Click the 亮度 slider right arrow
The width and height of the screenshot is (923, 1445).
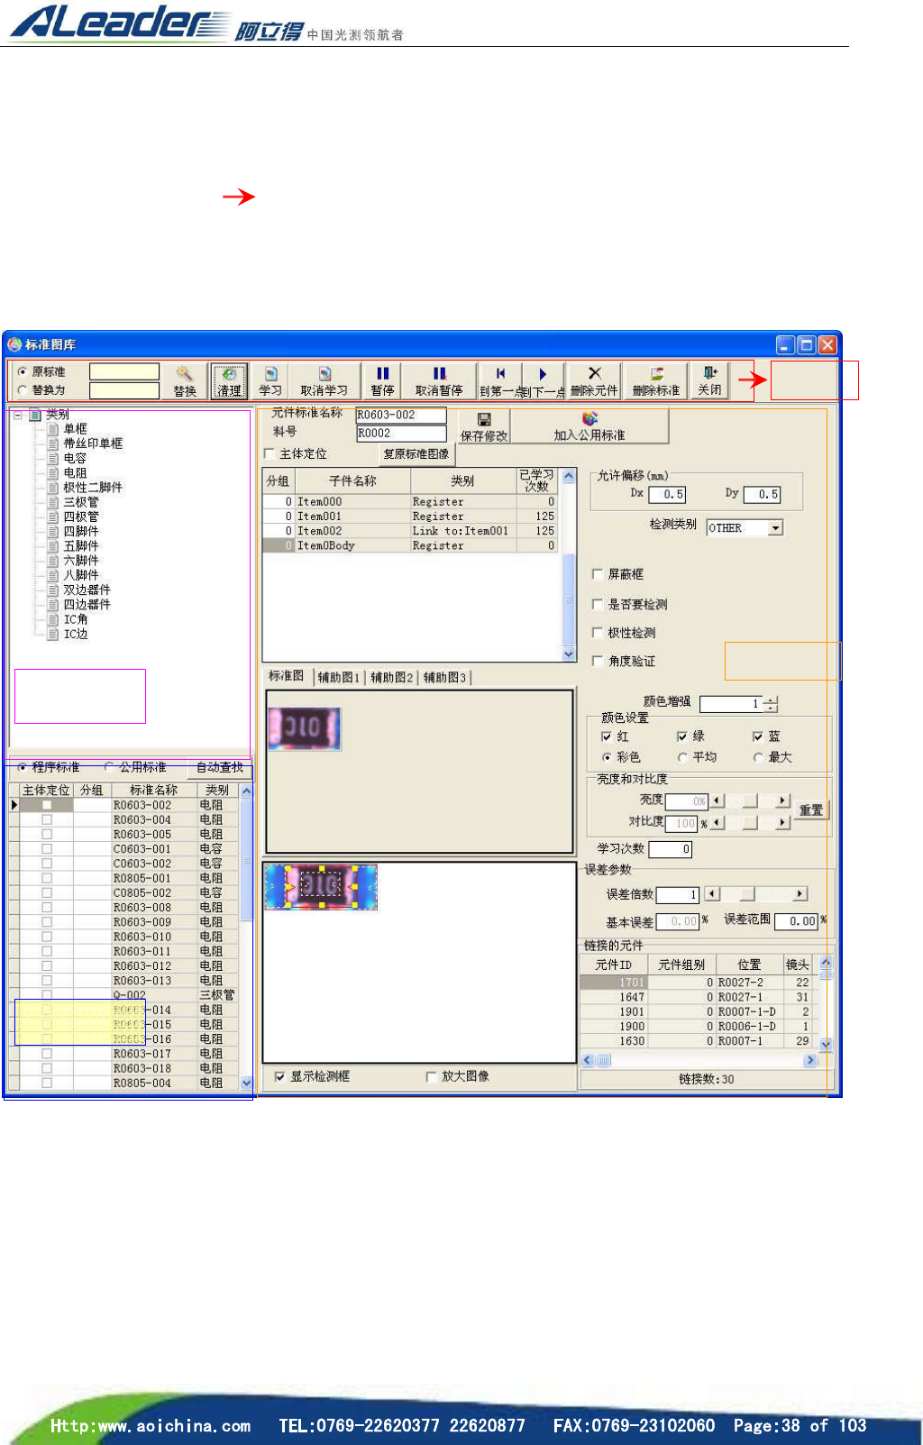(x=782, y=800)
